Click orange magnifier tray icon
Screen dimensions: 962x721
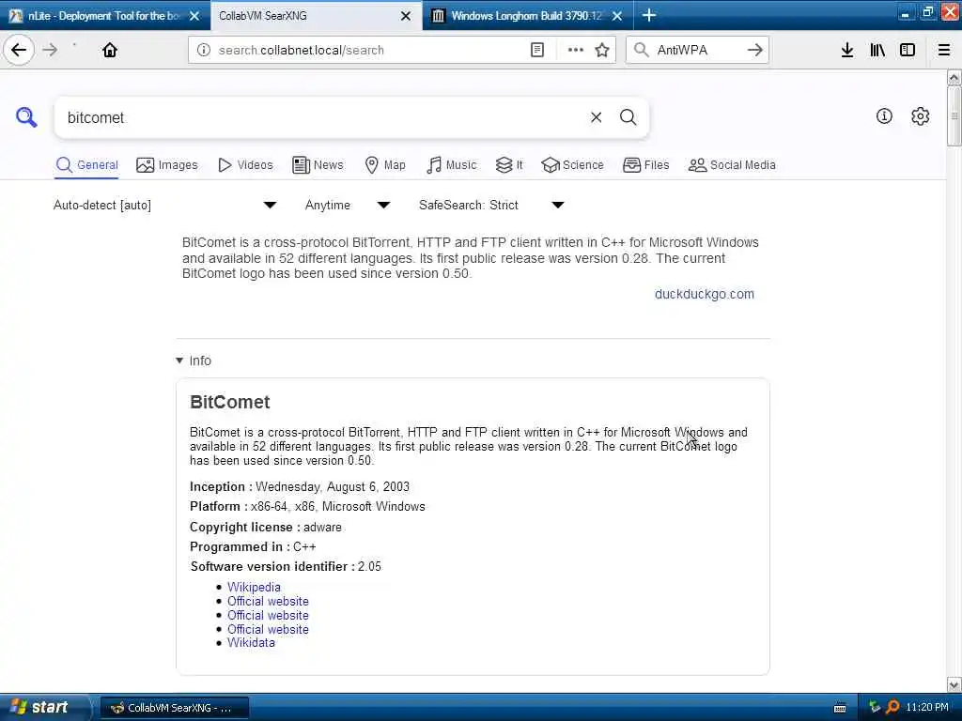pos(892,707)
